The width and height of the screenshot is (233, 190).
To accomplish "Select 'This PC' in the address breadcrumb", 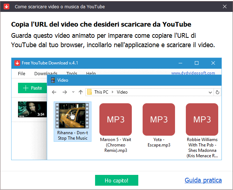I will pos(101,92).
